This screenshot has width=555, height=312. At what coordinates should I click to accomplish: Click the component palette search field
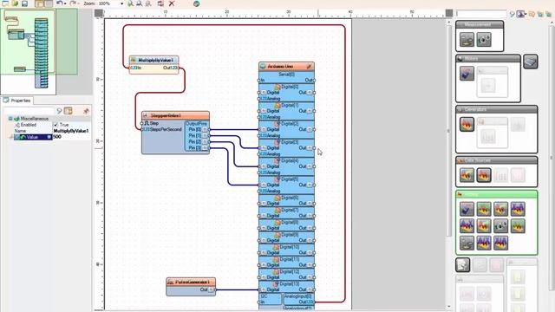pyautogui.click(x=480, y=14)
